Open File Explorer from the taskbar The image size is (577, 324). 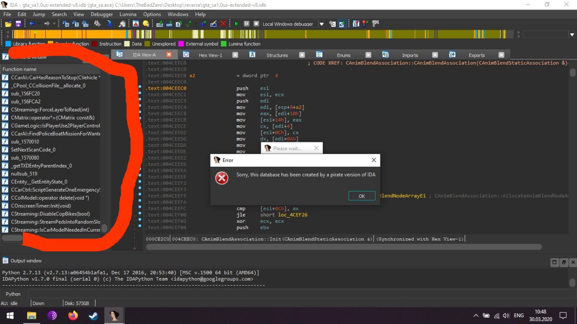(x=31, y=315)
